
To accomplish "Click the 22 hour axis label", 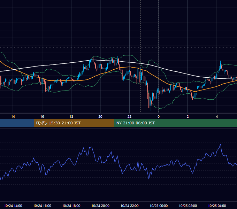I will coord(129,117).
